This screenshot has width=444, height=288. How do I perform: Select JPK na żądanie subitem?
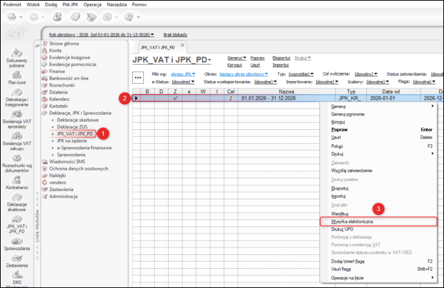click(x=72, y=141)
